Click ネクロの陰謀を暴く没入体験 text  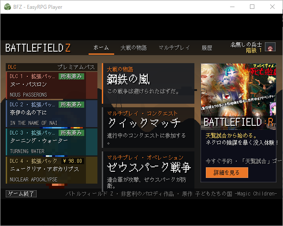[x=242, y=143]
